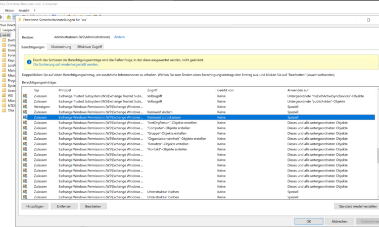Click Standard wiederherstellen button
379x227 pixels.
pos(357,206)
